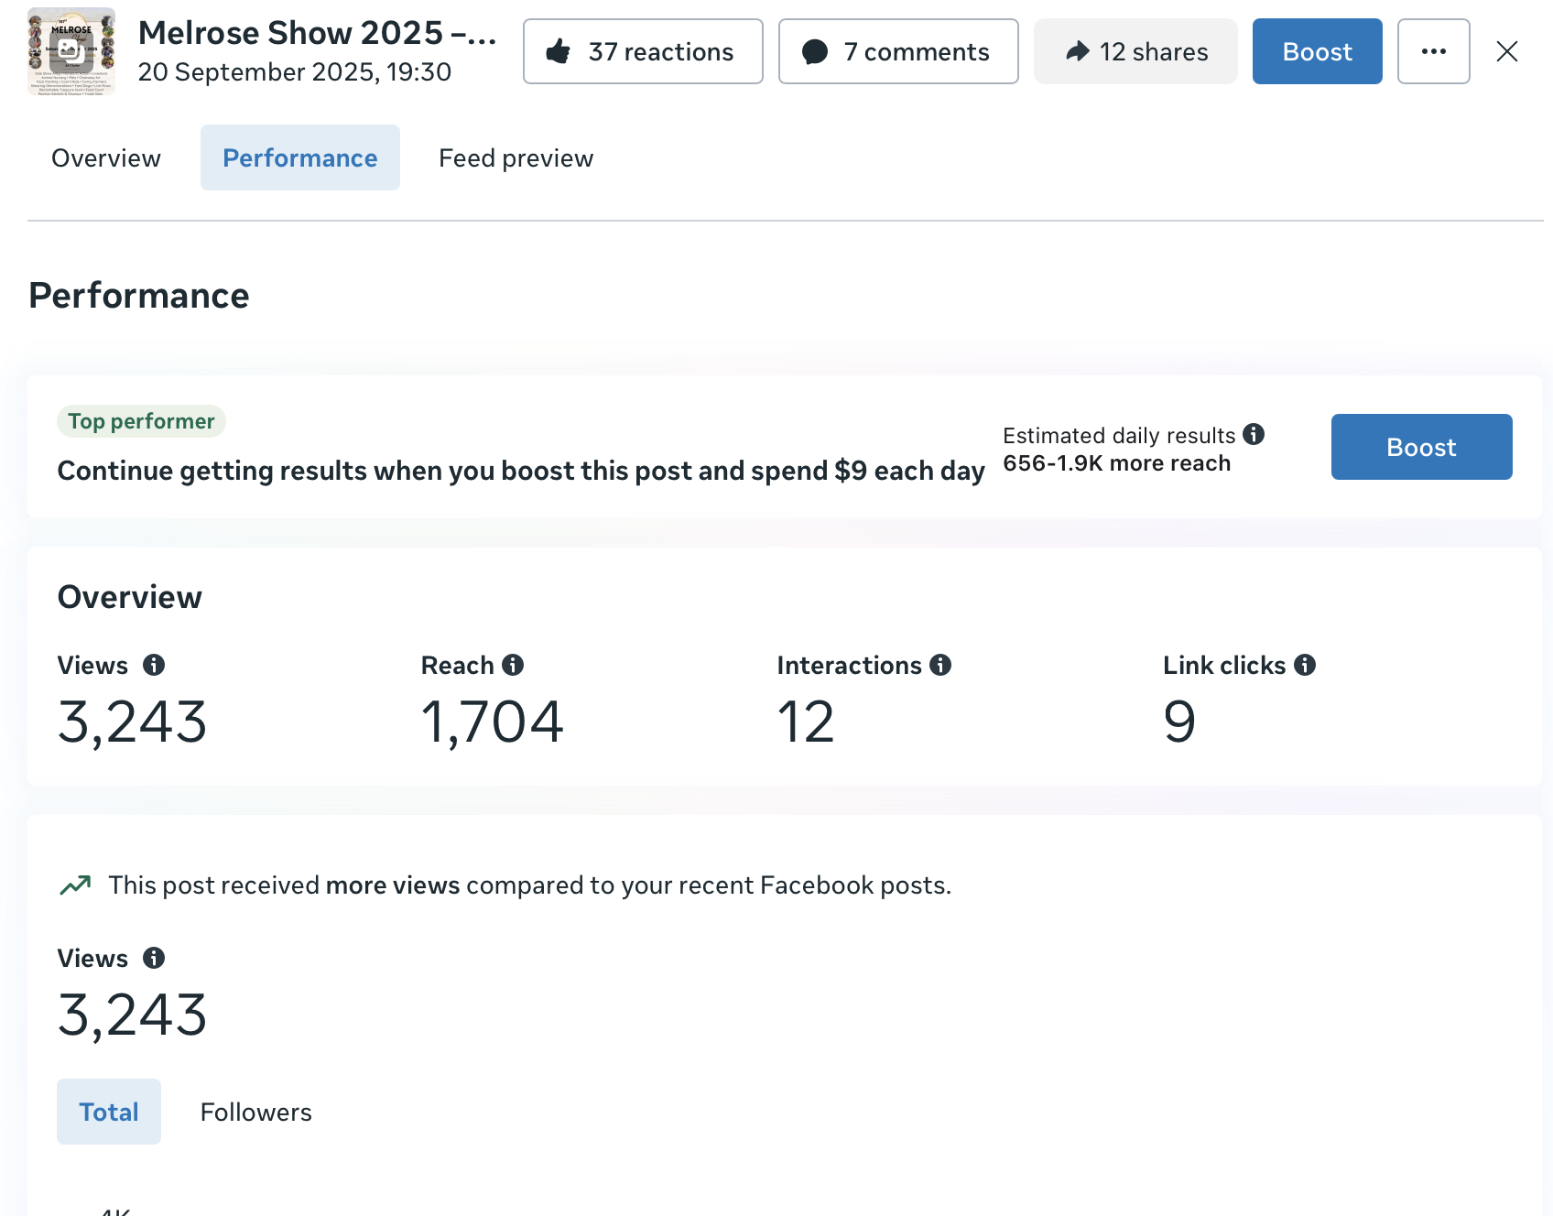The image size is (1553, 1216).
Task: Close the post insights panel
Action: (1506, 51)
